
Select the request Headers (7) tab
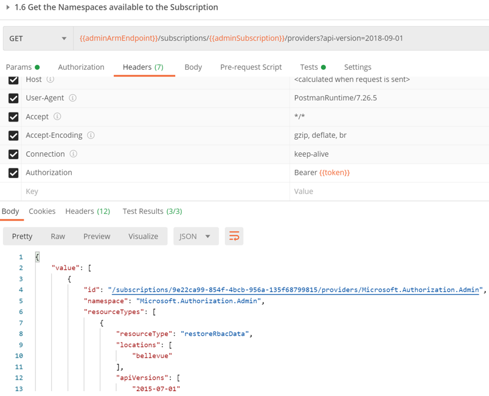click(x=143, y=67)
